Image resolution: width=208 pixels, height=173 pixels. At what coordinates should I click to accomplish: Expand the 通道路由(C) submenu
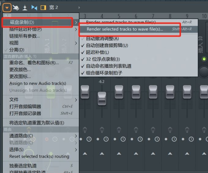tap(41, 136)
